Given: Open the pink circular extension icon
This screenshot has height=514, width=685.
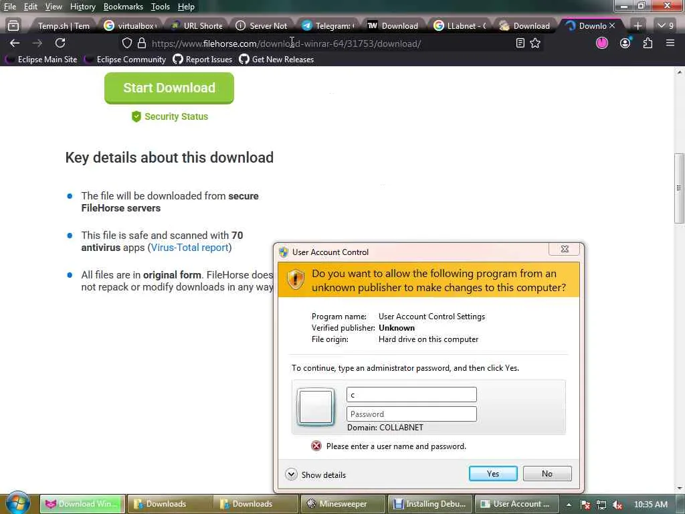Looking at the screenshot, I should point(602,43).
